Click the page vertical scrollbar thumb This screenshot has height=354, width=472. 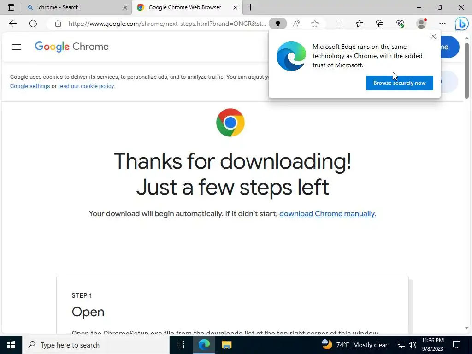[x=466, y=71]
